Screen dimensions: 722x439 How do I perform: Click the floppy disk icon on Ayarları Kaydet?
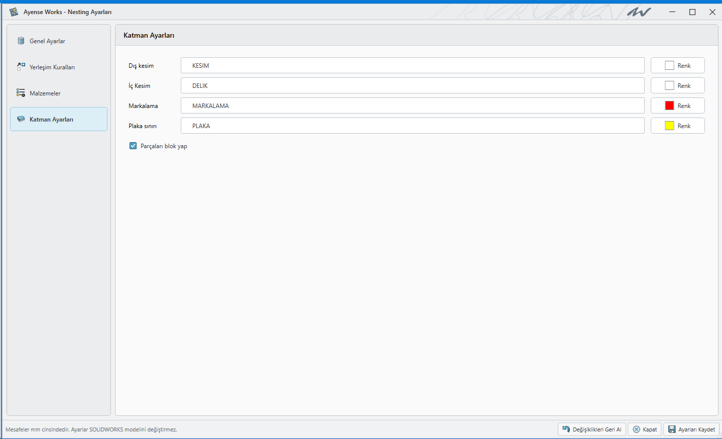point(672,429)
